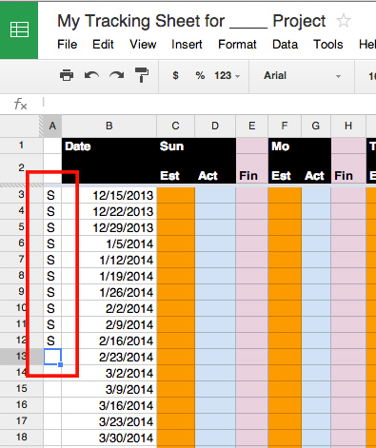
Task: Open the Edit menu
Action: [x=103, y=45]
